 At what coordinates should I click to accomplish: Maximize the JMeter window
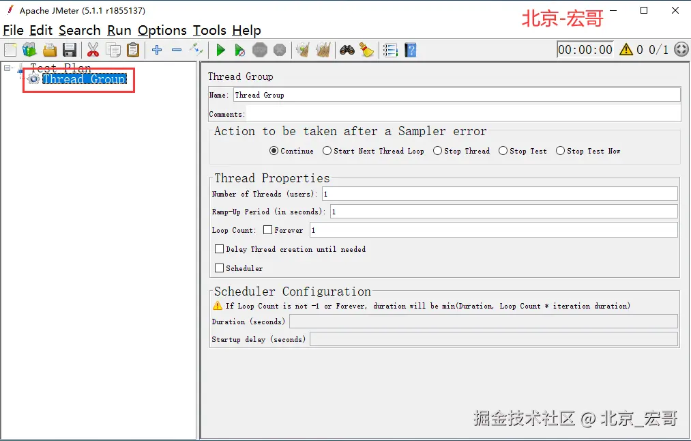pos(644,10)
